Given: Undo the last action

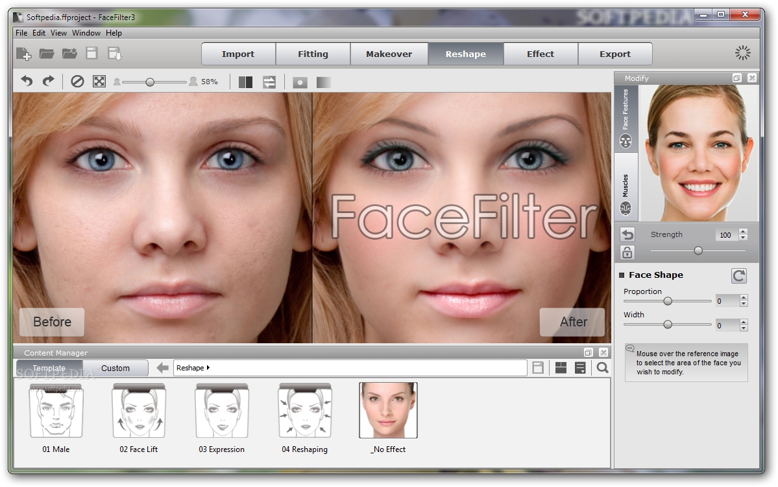Looking at the screenshot, I should (x=27, y=81).
